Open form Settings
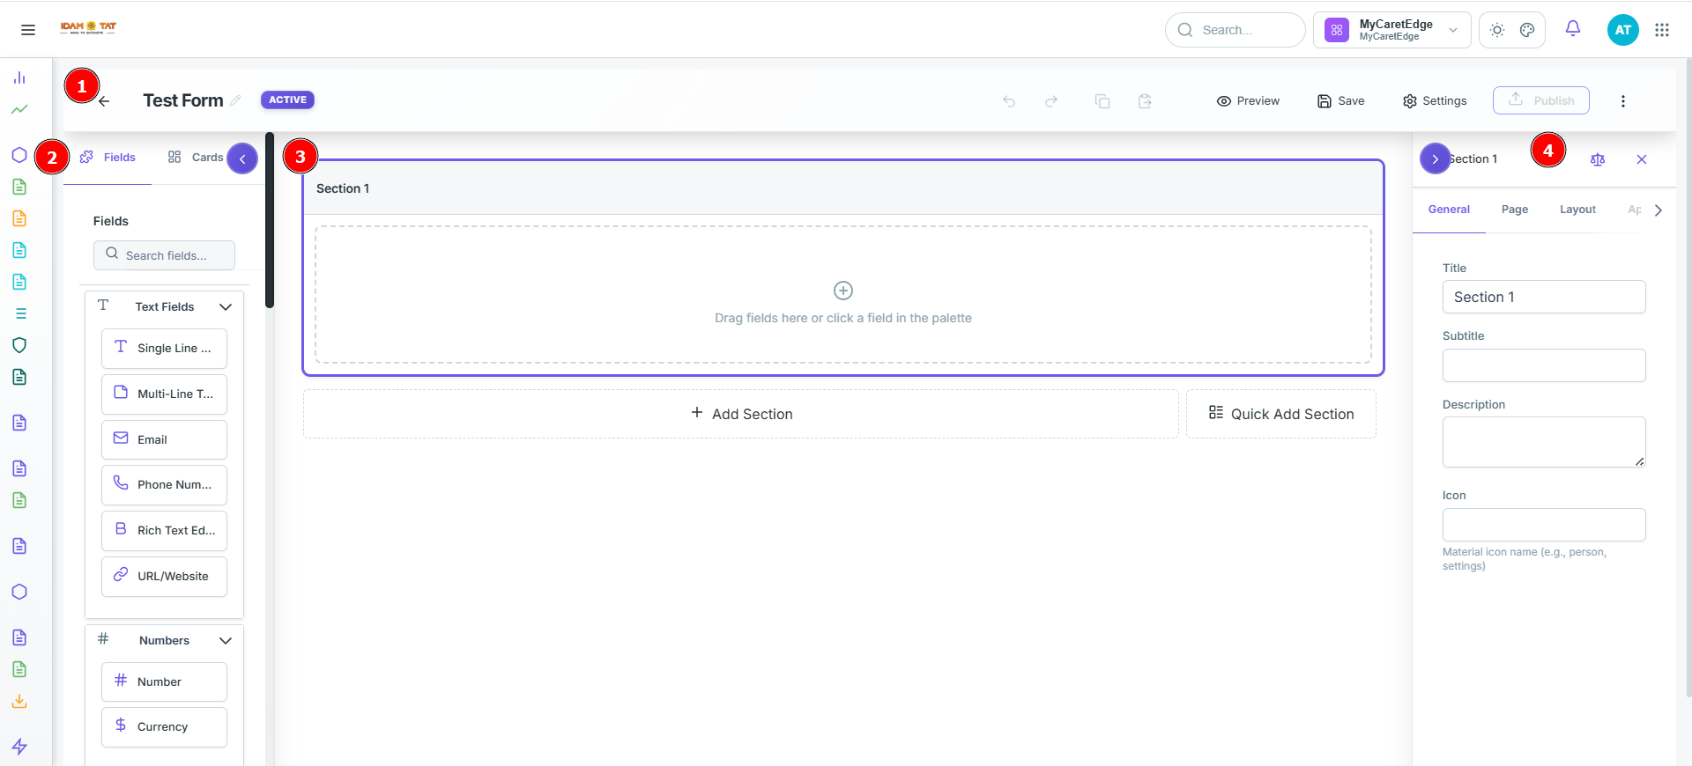 click(1435, 101)
